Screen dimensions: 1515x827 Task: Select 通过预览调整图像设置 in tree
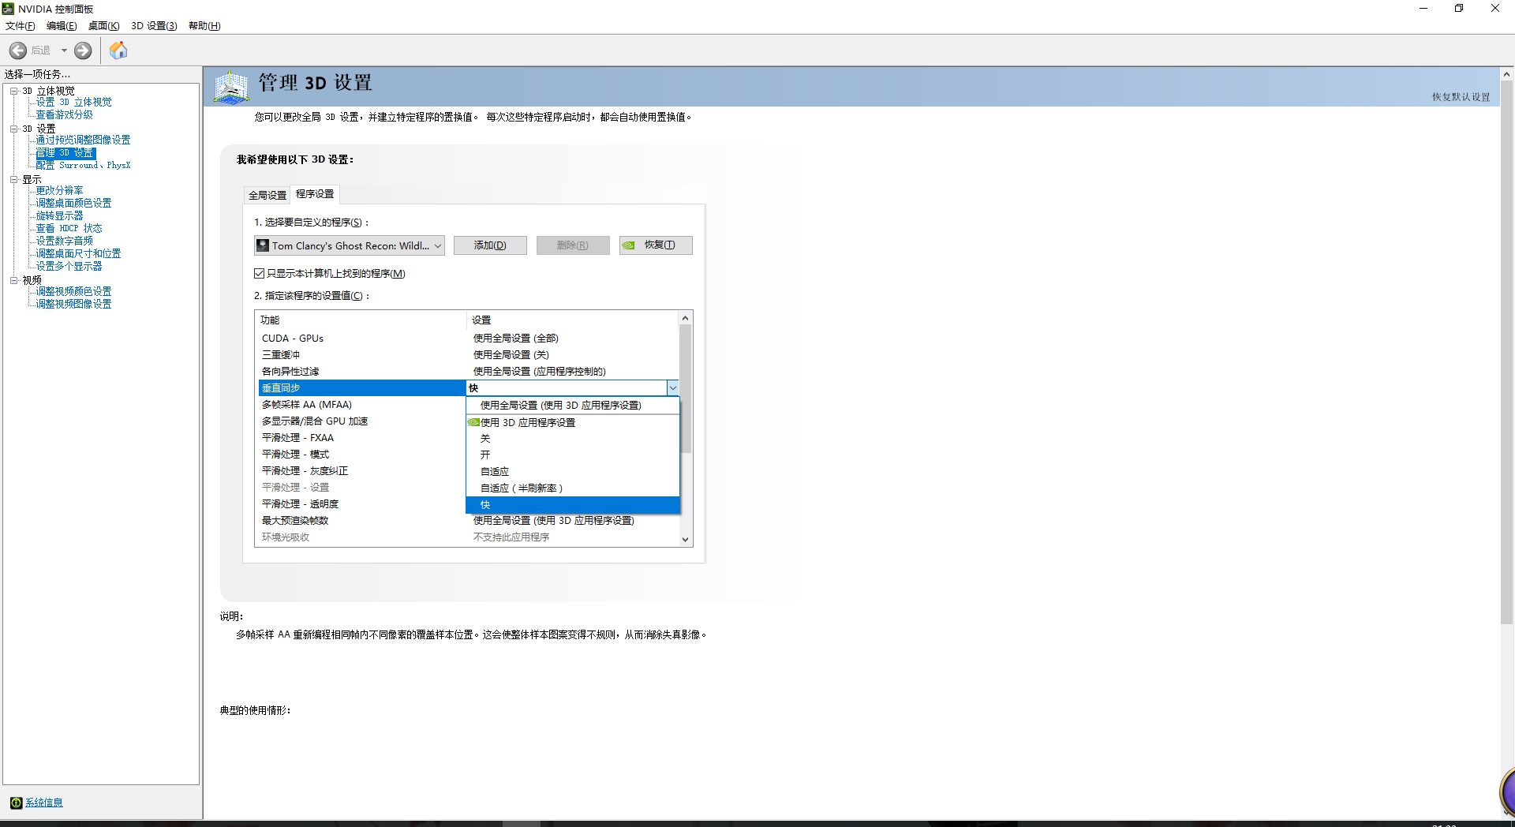83,140
